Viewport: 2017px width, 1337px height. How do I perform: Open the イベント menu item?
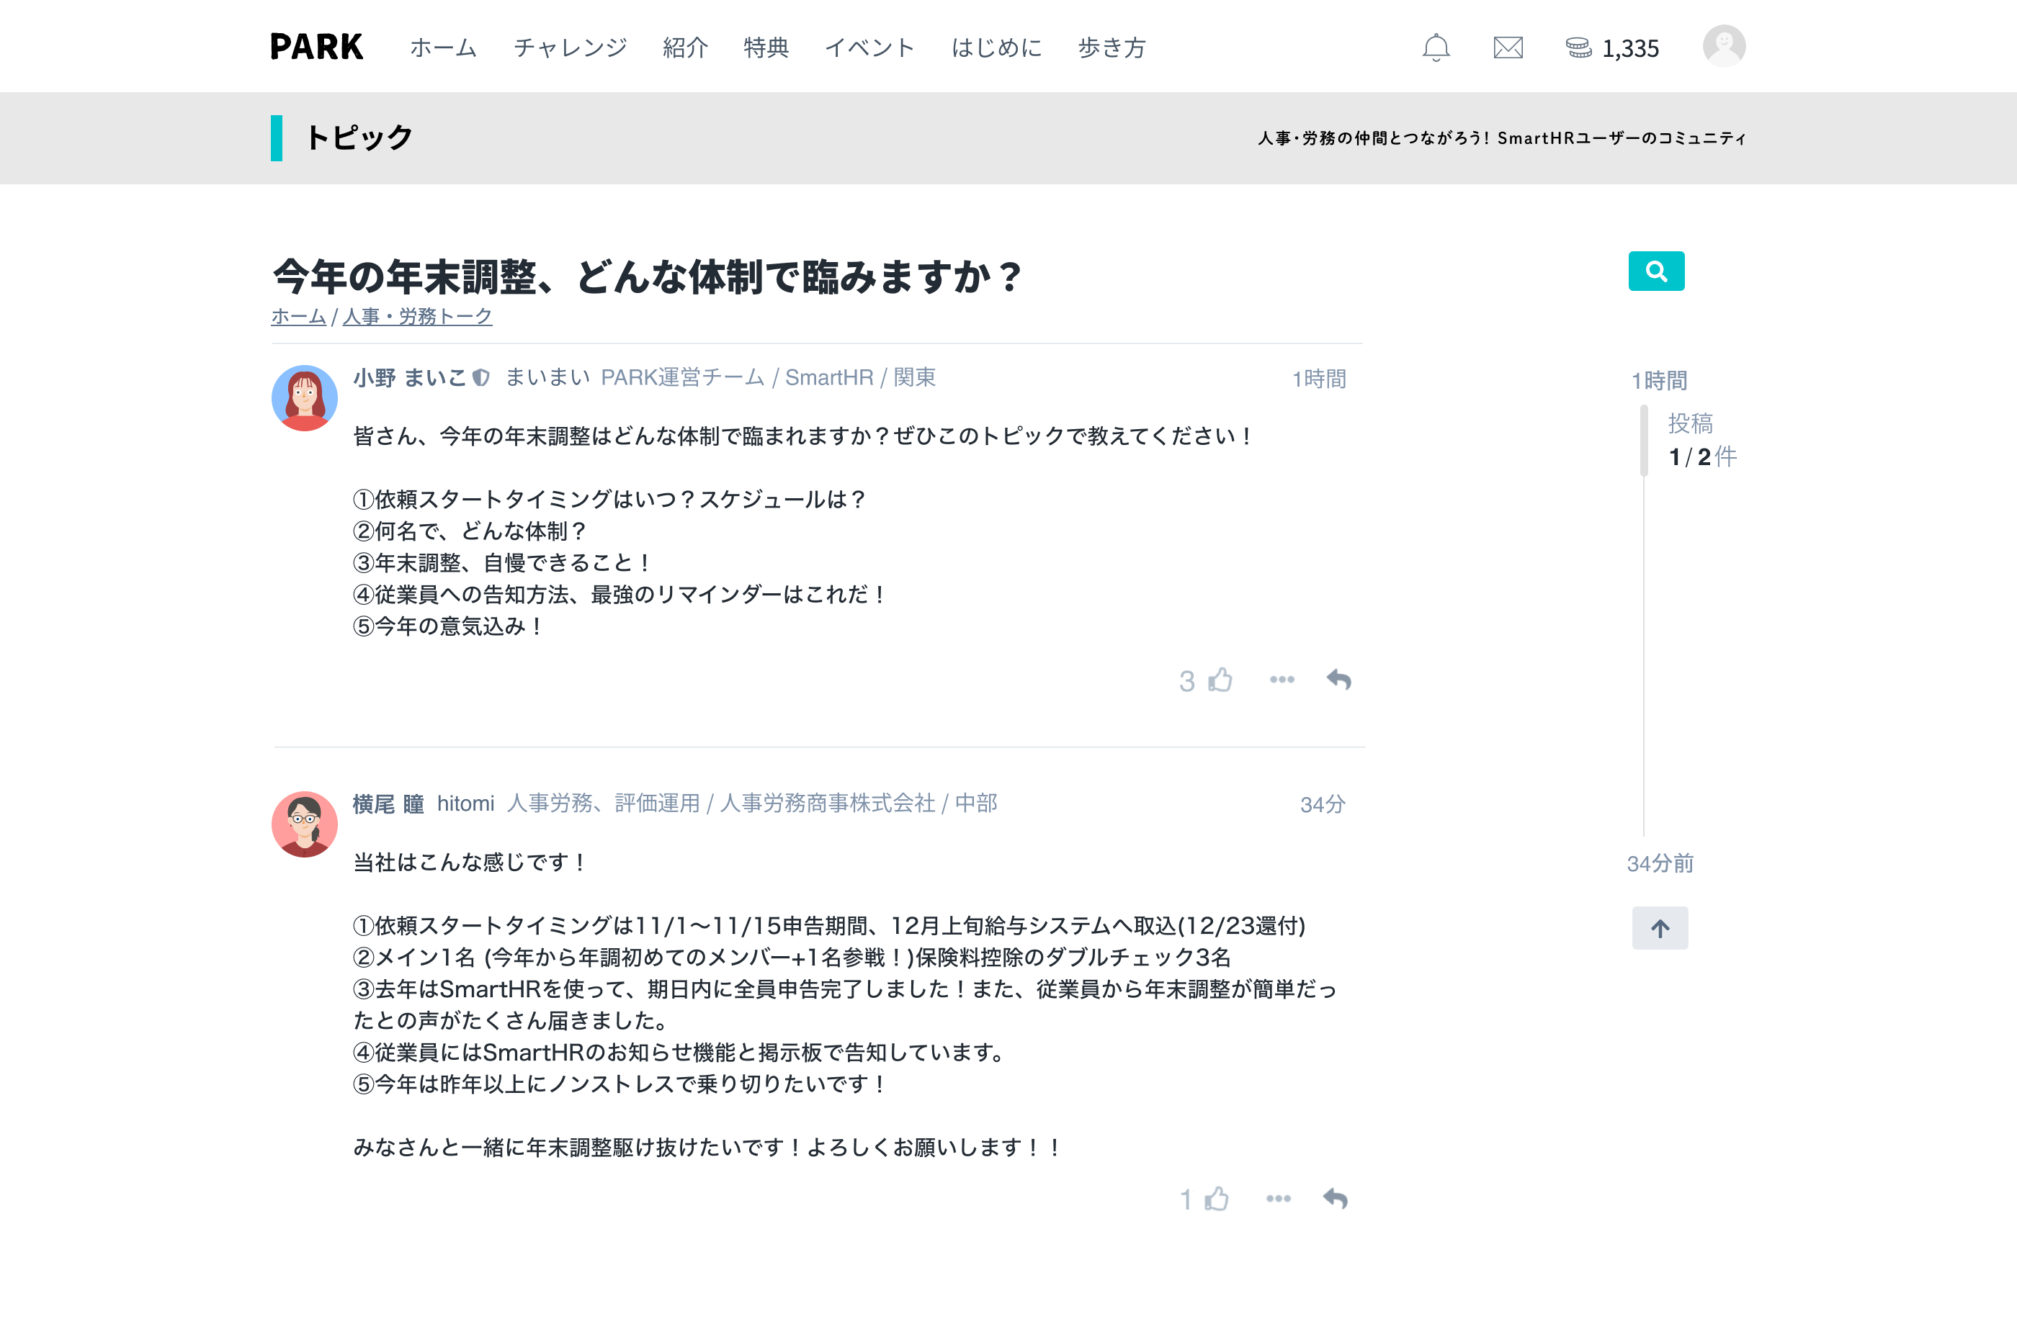pyautogui.click(x=869, y=48)
